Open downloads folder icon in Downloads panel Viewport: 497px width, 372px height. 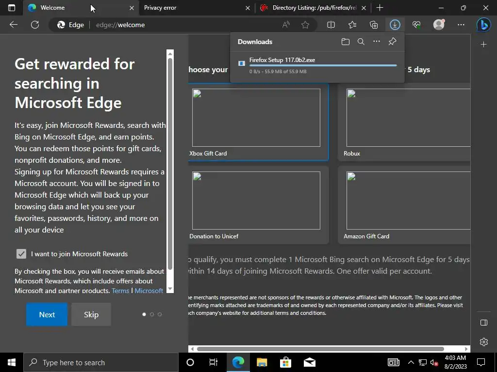[x=346, y=42]
